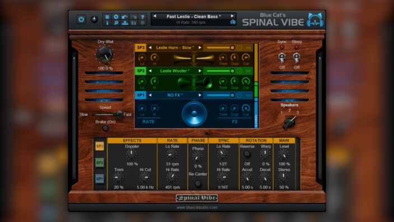
Task: Select SP1 speaker label in display
Action: [x=140, y=95]
